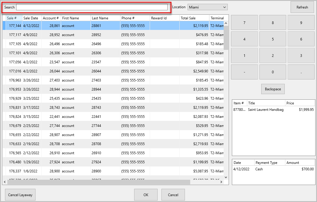The height and width of the screenshot is (202, 317).
Task: Click into the Search input field
Action: 92,7
